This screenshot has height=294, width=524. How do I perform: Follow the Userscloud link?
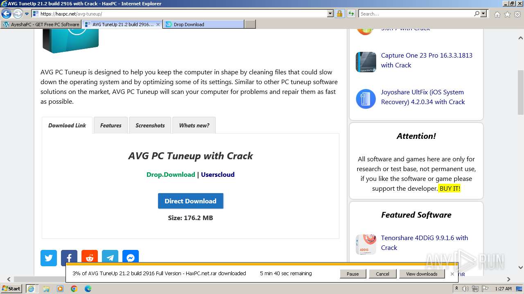(x=218, y=174)
